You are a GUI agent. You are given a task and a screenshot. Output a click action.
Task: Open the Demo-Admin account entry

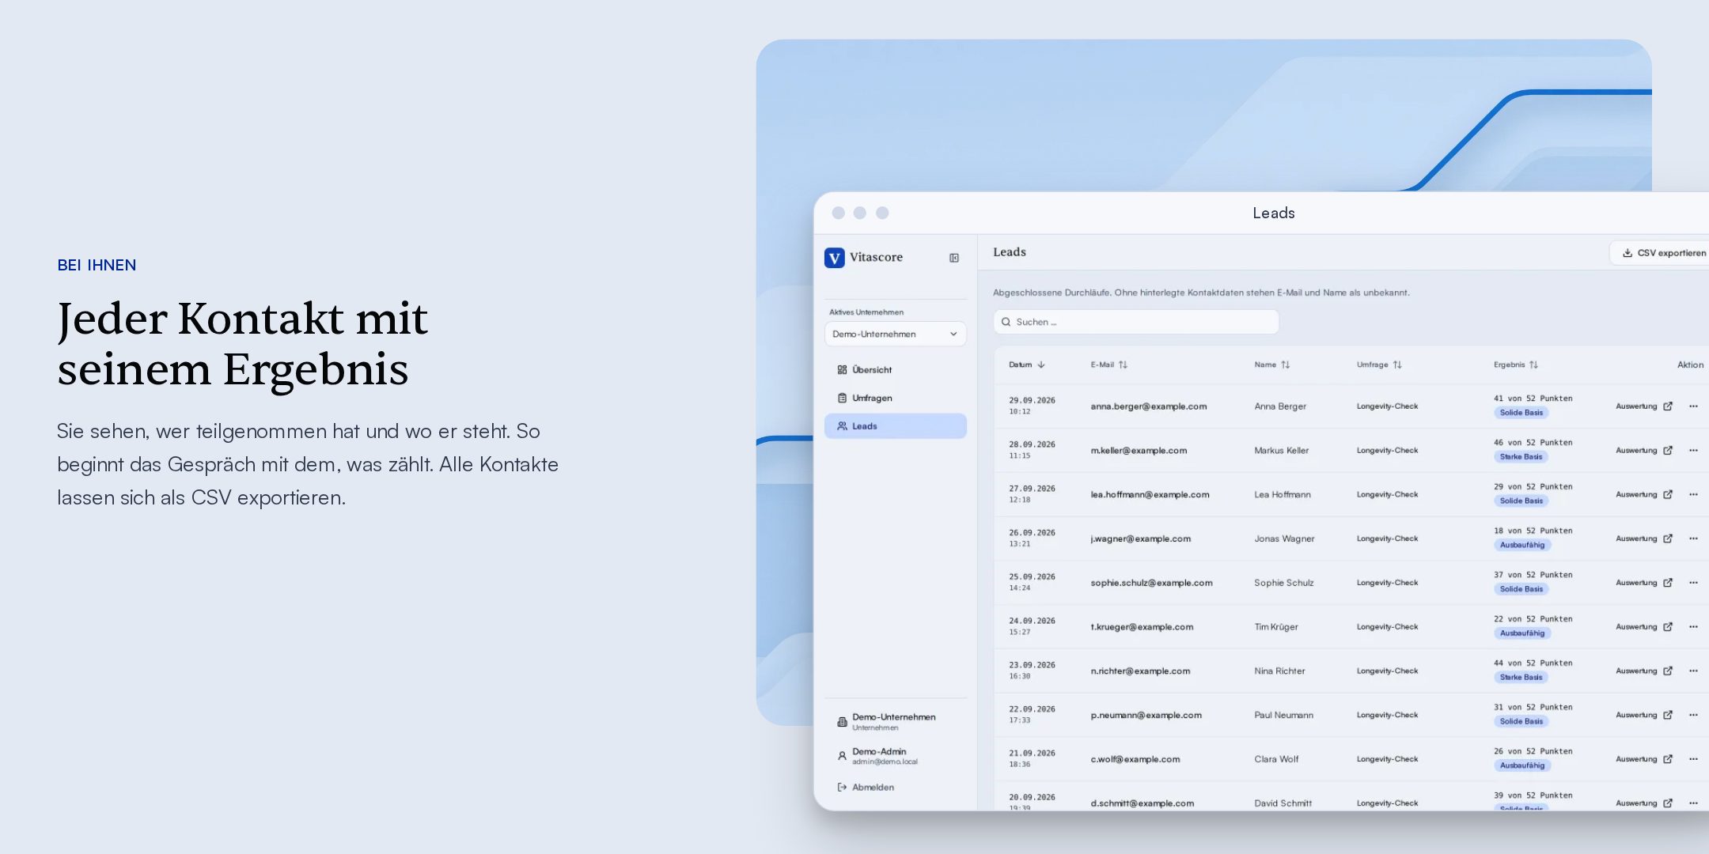(x=895, y=756)
